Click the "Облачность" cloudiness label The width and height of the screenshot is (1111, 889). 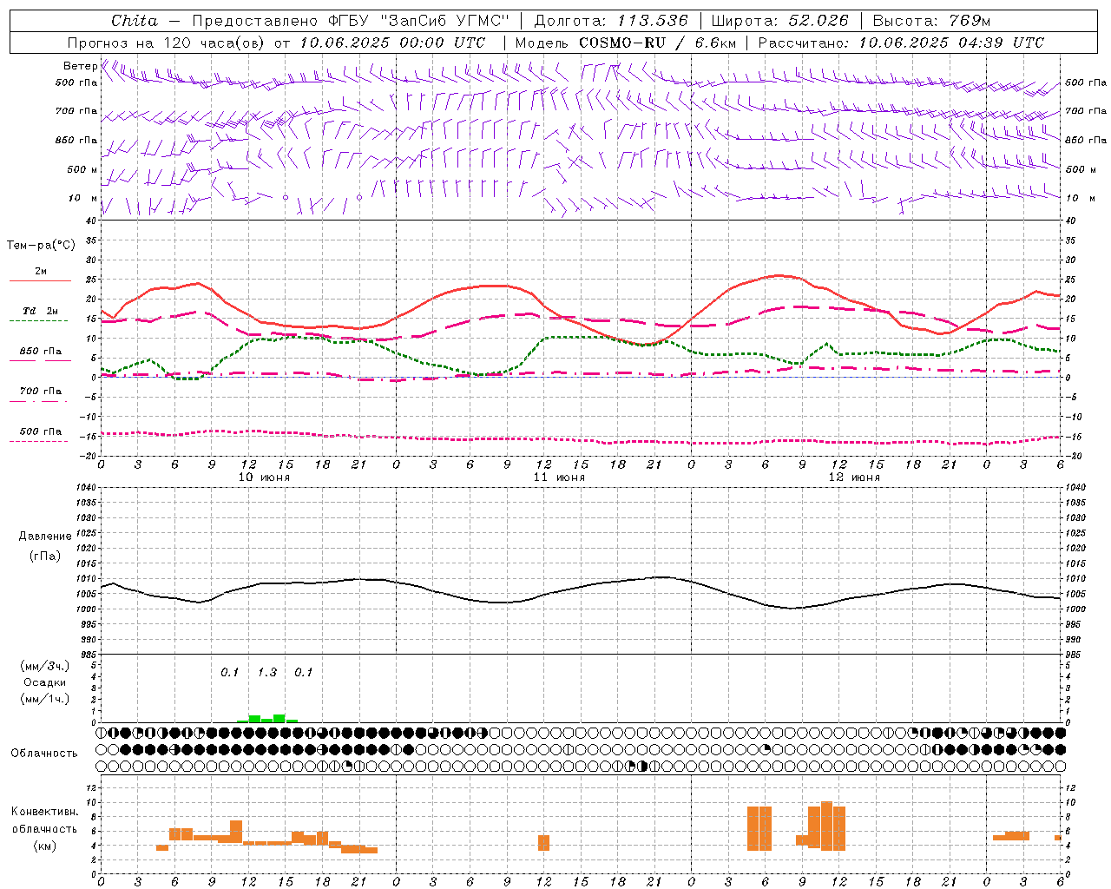pyautogui.click(x=44, y=754)
